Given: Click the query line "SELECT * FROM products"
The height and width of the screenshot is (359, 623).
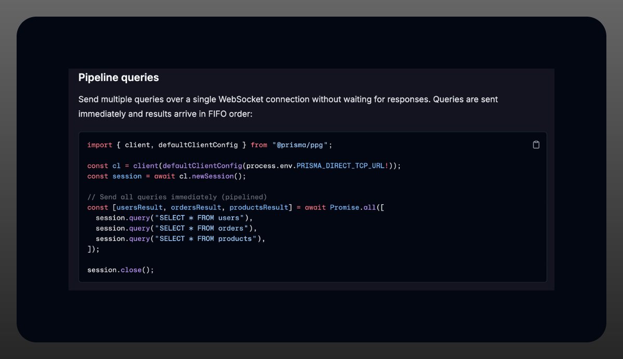Looking at the screenshot, I should point(180,238).
